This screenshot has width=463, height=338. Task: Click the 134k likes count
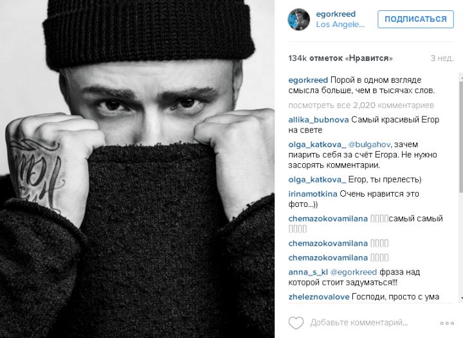coord(340,58)
